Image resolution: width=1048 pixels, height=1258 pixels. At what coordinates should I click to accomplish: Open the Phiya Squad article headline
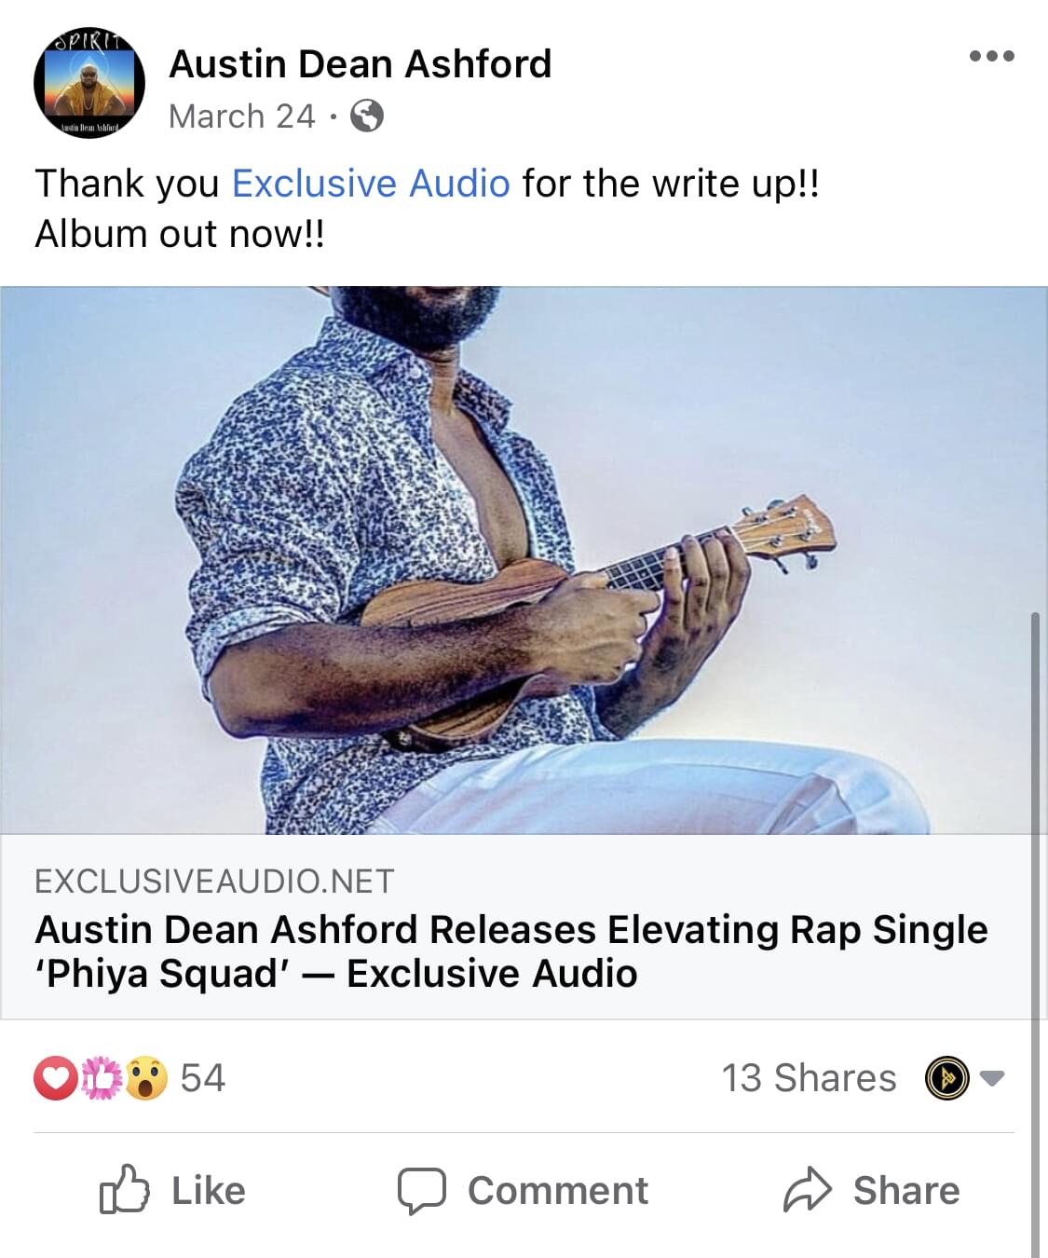coord(511,951)
